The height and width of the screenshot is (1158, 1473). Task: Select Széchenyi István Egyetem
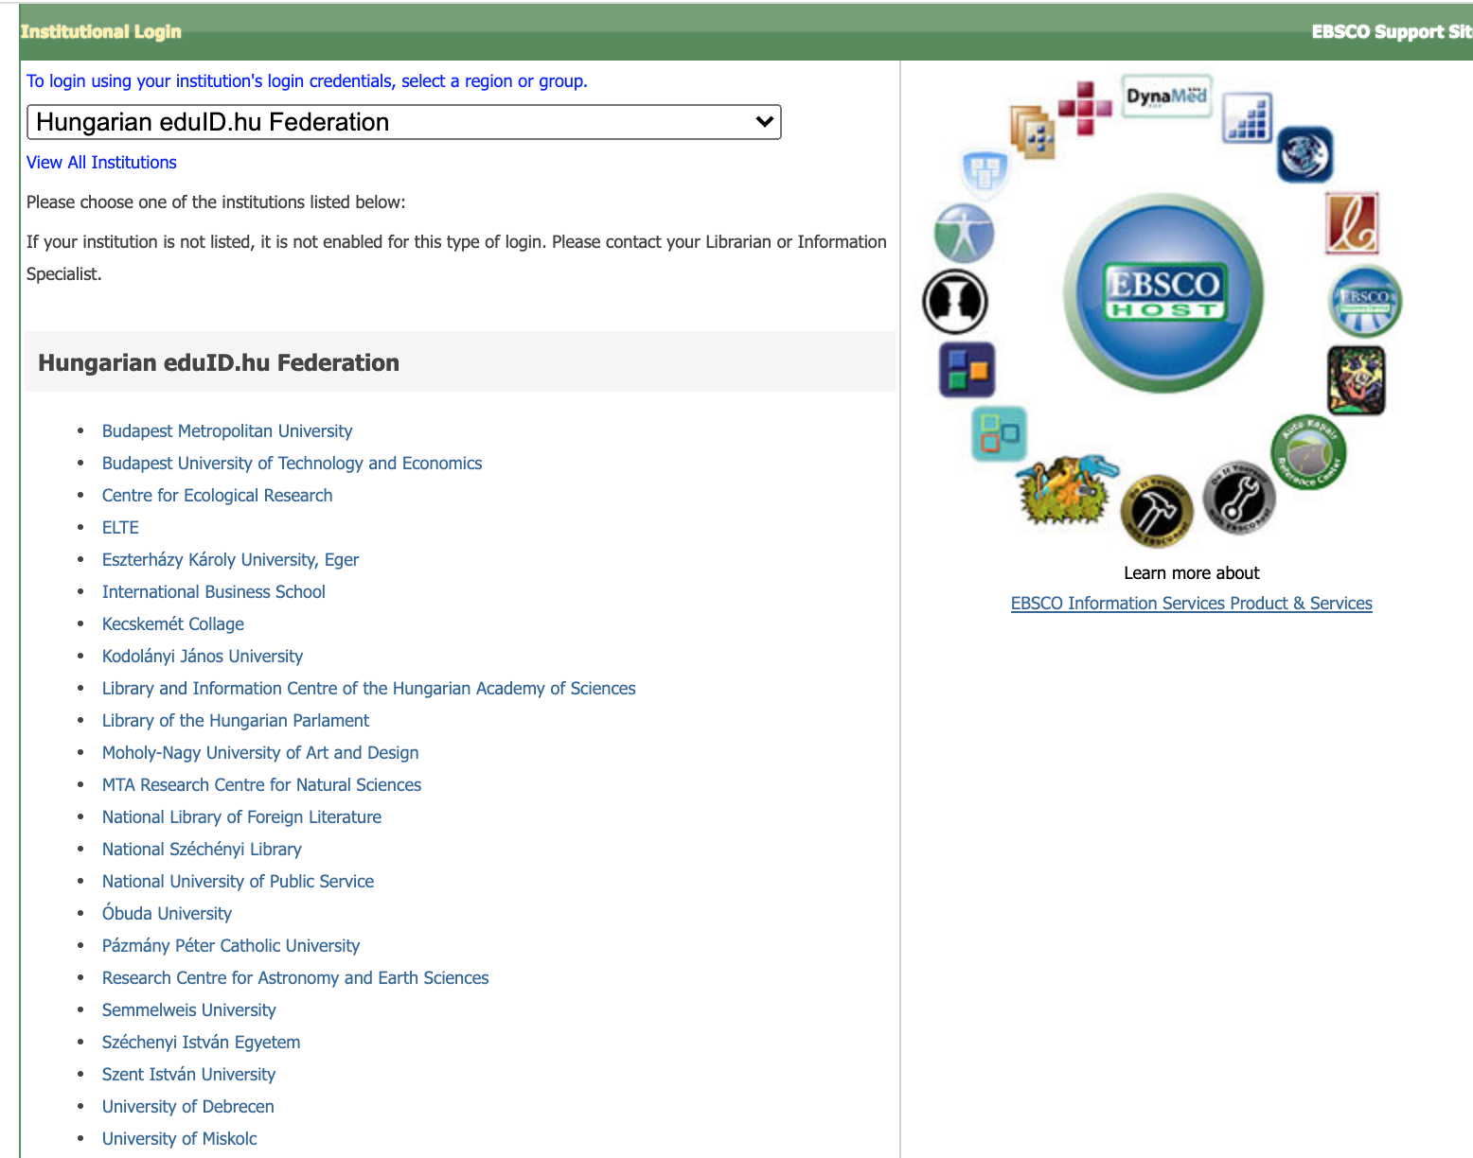(x=201, y=1042)
